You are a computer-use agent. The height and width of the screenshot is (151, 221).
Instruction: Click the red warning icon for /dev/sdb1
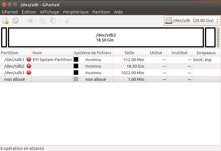pos(29,60)
